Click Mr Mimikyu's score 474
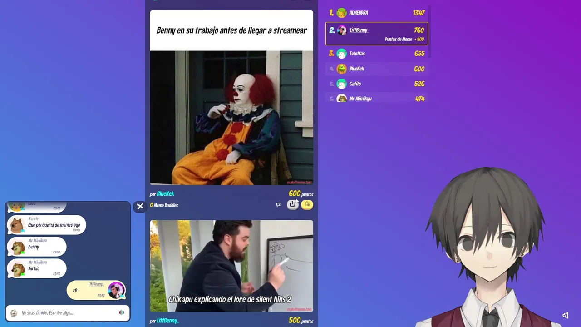 tap(420, 99)
